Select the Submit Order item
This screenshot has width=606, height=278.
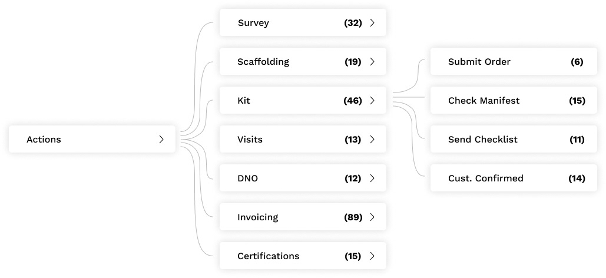pyautogui.click(x=514, y=61)
